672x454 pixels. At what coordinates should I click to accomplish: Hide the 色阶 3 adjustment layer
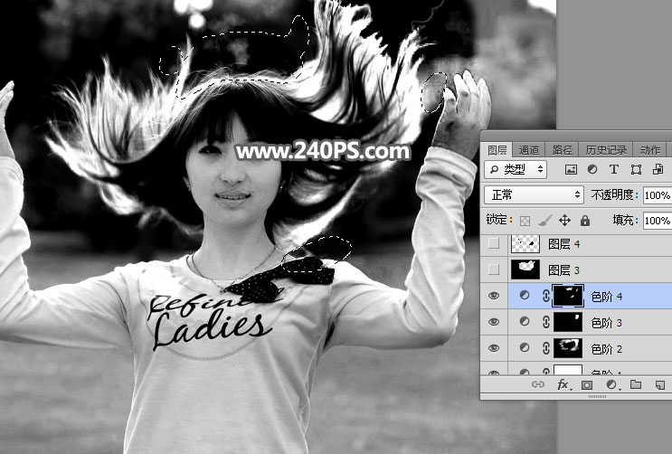(x=493, y=322)
